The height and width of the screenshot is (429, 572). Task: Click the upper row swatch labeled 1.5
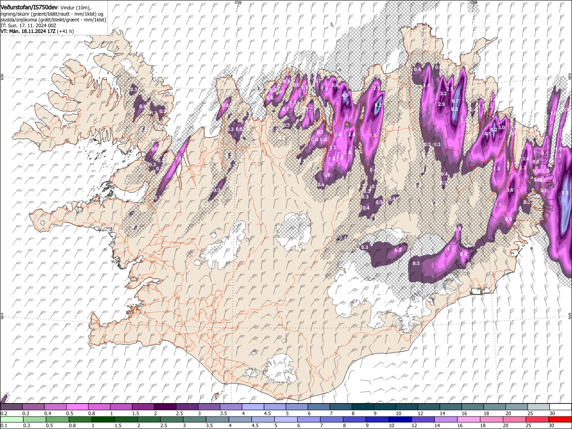143,407
